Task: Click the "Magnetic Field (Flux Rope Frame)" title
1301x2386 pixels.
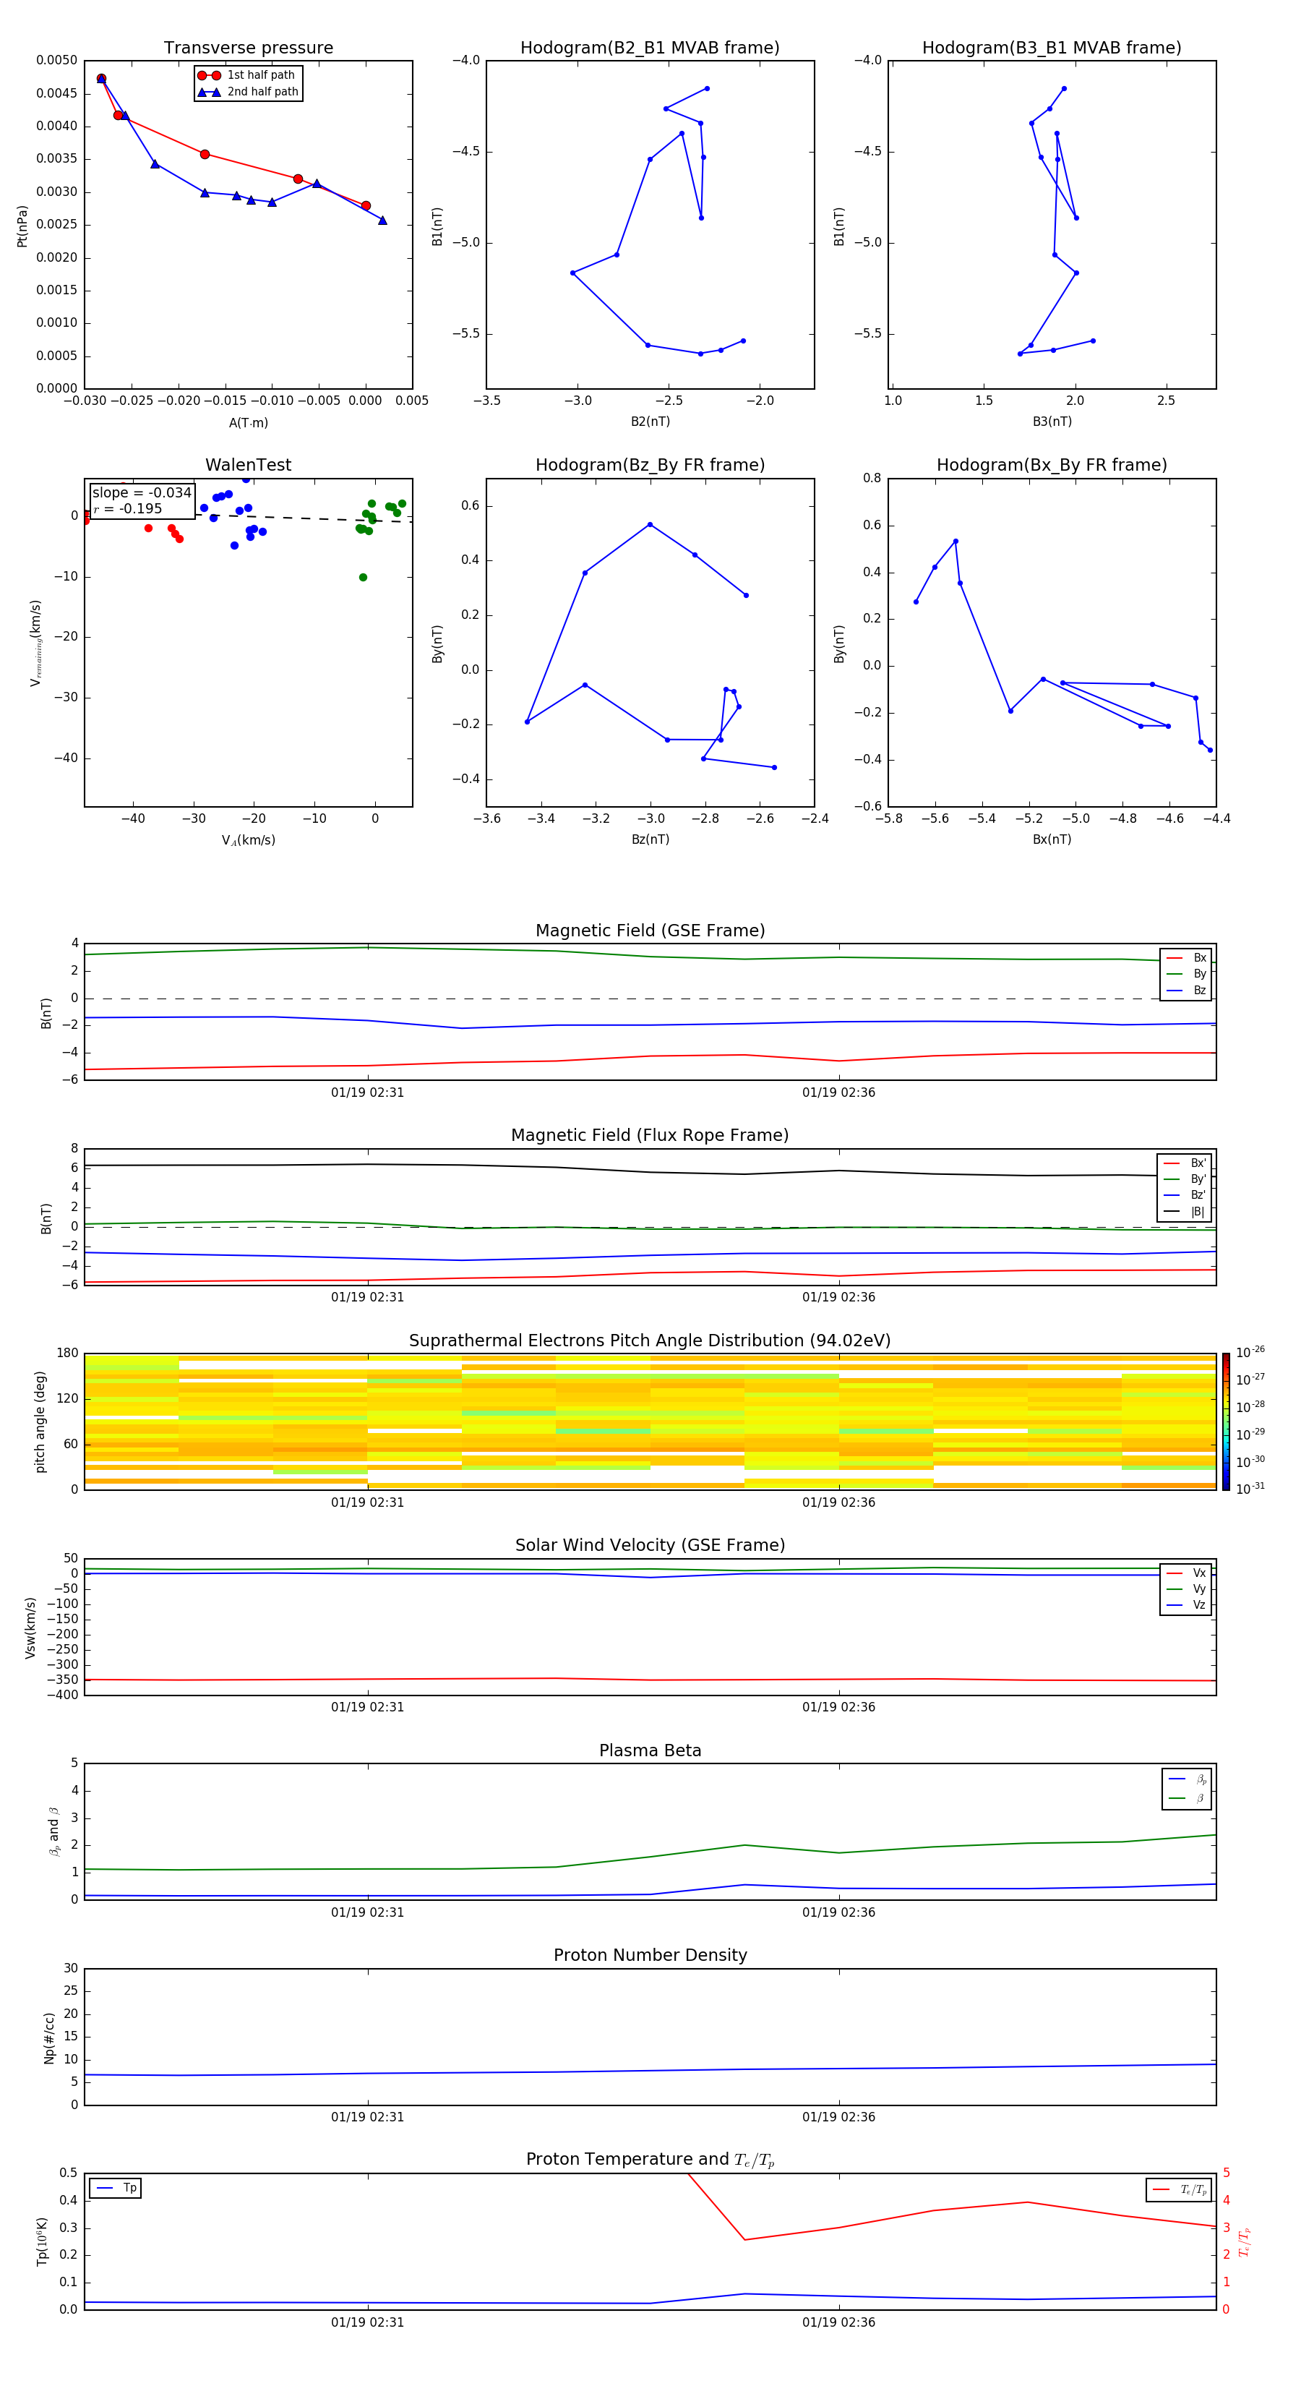Action: coord(650,1136)
